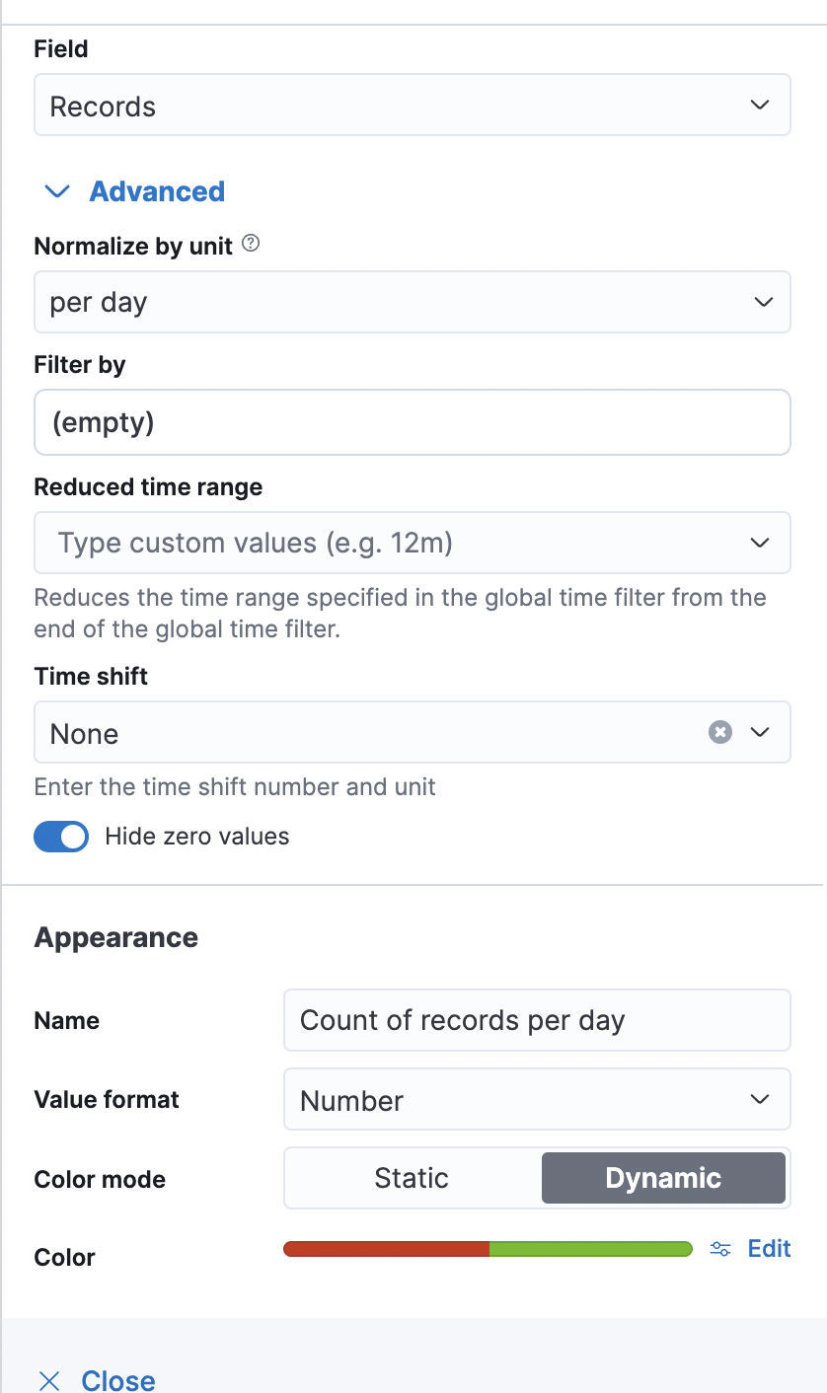Open the Value format dropdown

[x=537, y=1099]
